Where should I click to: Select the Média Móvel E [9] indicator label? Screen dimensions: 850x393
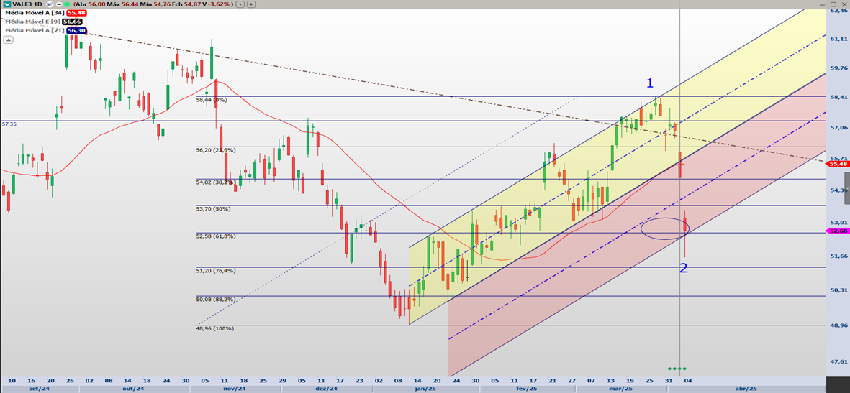click(32, 22)
